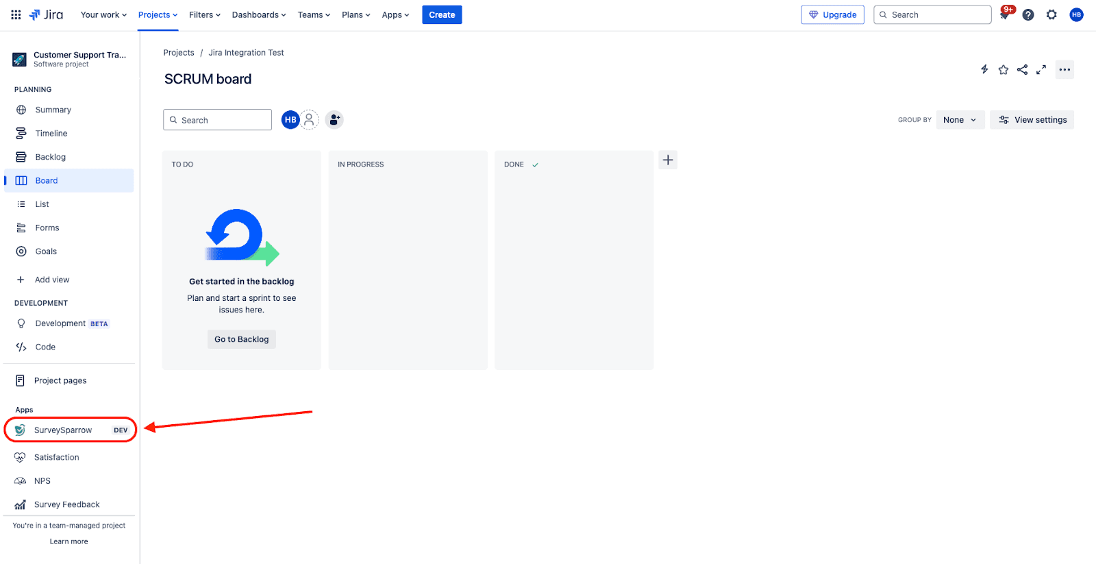
Task: Expand the Group By None dropdown
Action: pyautogui.click(x=960, y=120)
